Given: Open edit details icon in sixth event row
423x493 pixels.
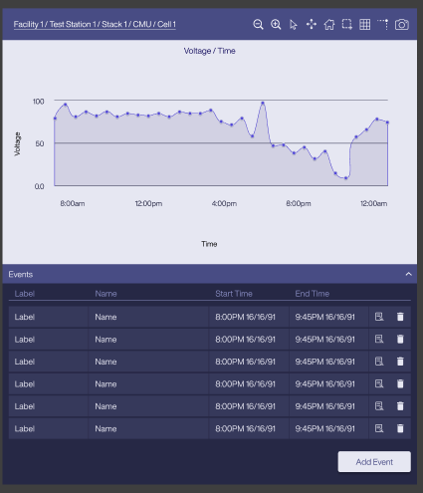Looking at the screenshot, I should [x=379, y=428].
